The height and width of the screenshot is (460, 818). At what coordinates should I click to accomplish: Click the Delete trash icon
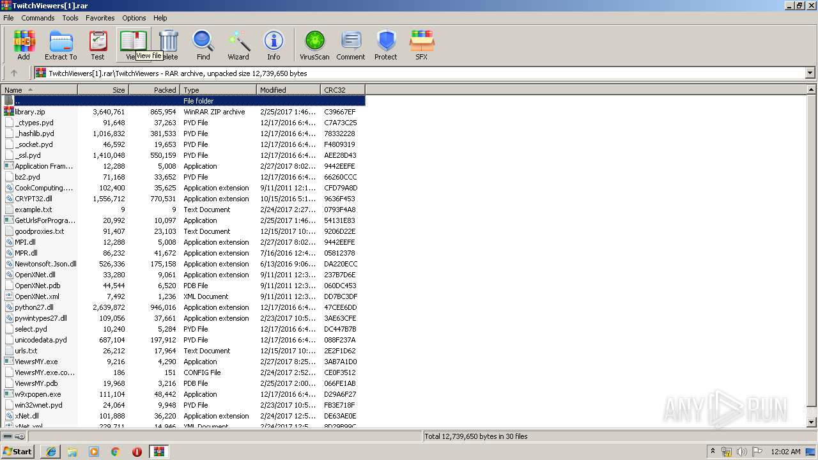(169, 45)
